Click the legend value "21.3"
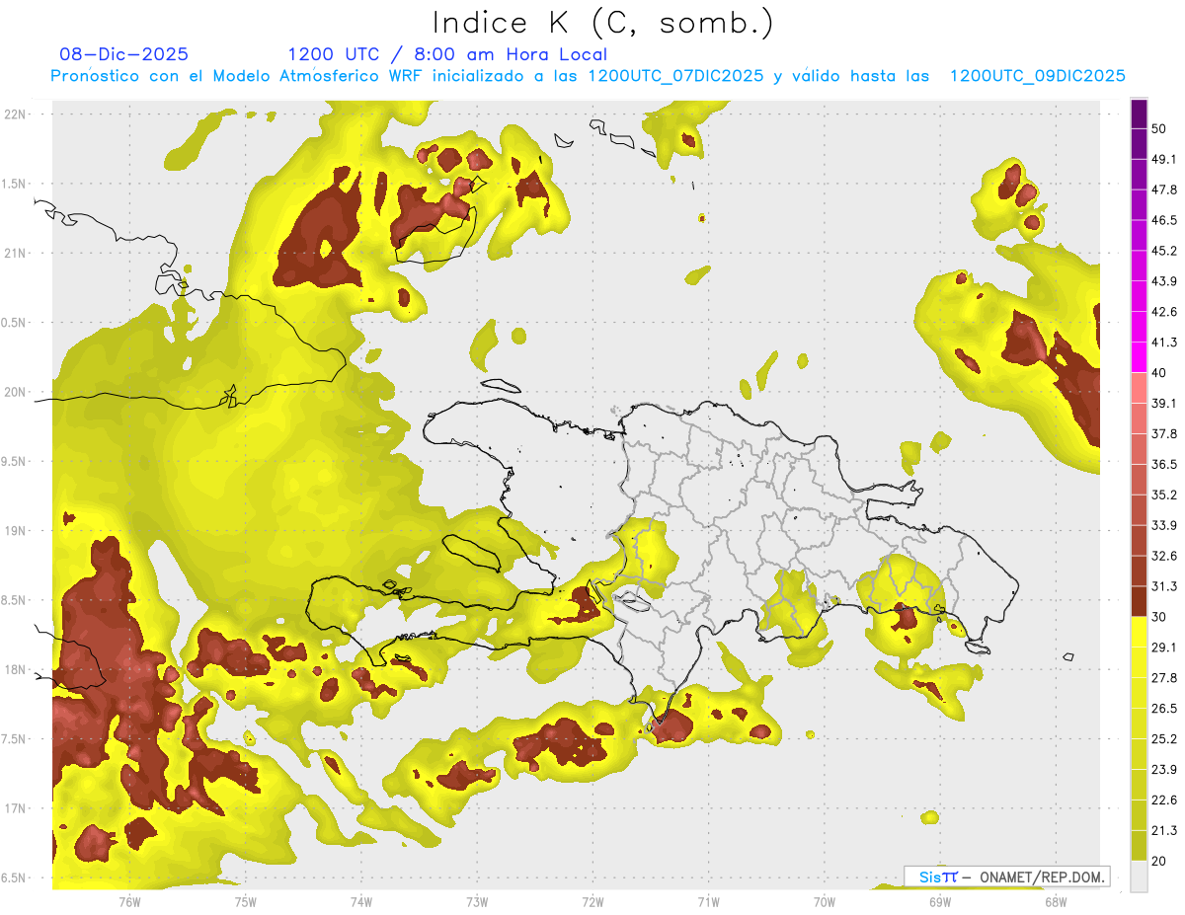 coord(1164,830)
